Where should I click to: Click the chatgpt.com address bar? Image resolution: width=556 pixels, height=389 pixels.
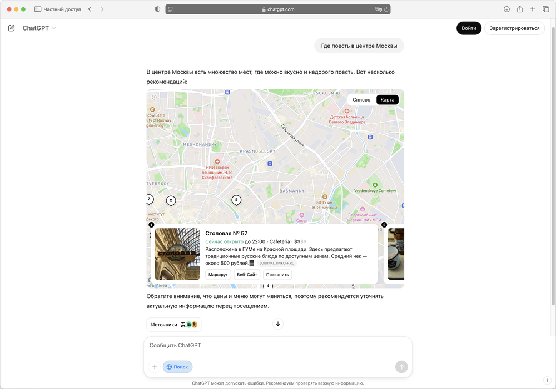coord(278,9)
